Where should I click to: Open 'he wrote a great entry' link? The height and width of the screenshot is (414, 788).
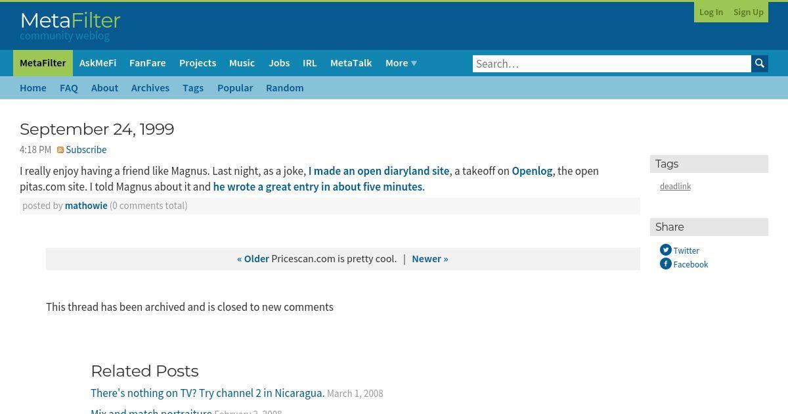click(x=318, y=187)
